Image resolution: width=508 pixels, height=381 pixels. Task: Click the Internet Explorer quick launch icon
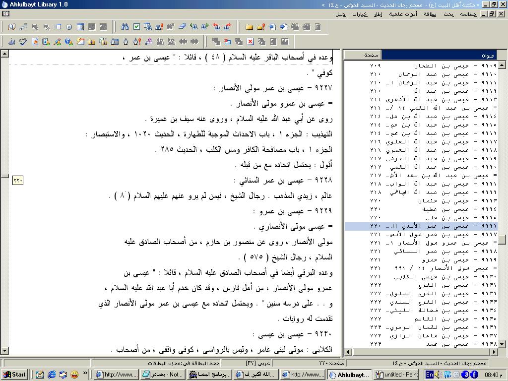click(52, 375)
